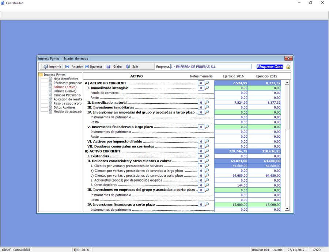This screenshot has height=252, width=329.
Task: Click magnifier for Inversiones financieras a corto plazo
Action: (x=207, y=205)
